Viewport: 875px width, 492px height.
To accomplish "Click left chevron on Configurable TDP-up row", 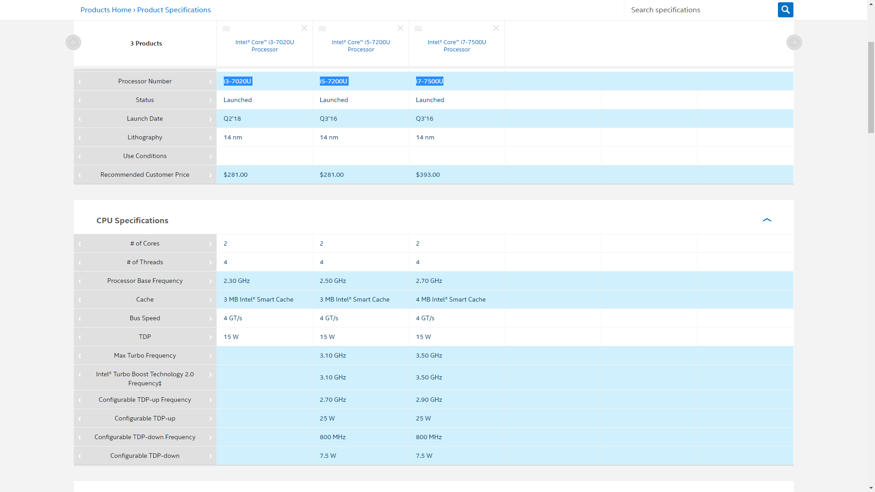I will click(80, 419).
